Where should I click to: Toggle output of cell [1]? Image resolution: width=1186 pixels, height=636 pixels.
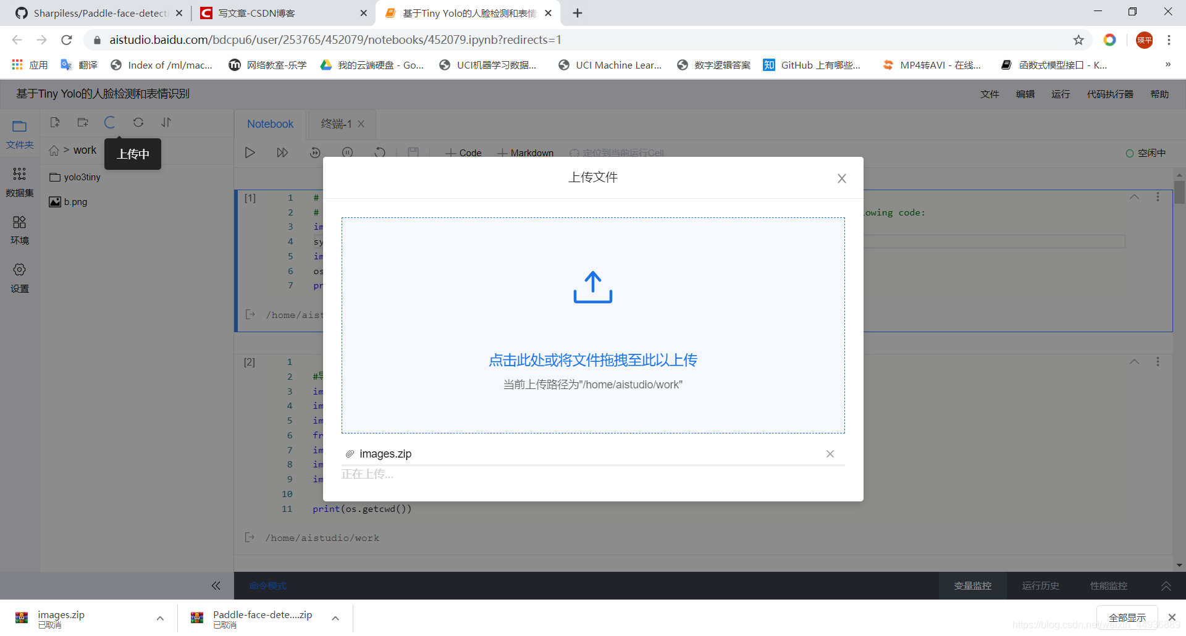(x=250, y=314)
